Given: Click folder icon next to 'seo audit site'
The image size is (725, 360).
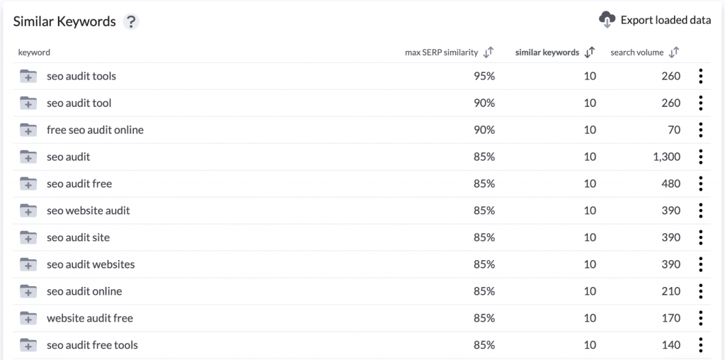Looking at the screenshot, I should pos(28,238).
